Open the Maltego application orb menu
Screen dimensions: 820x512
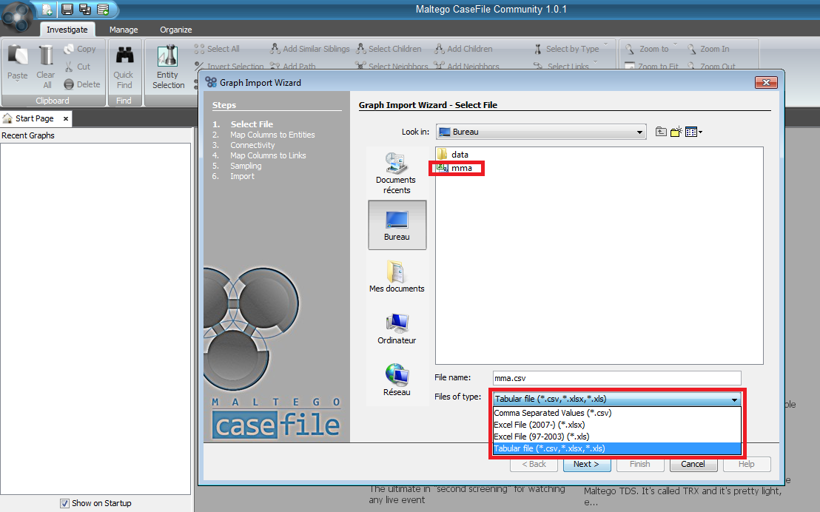(17, 17)
